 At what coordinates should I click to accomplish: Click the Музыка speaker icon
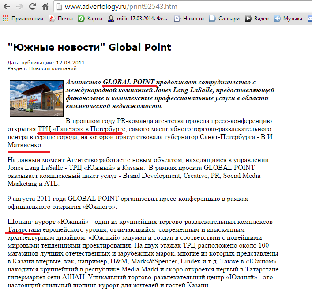(x=277, y=19)
